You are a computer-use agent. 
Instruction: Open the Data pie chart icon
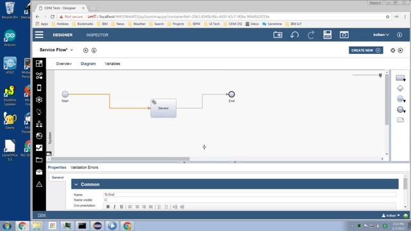[39, 135]
